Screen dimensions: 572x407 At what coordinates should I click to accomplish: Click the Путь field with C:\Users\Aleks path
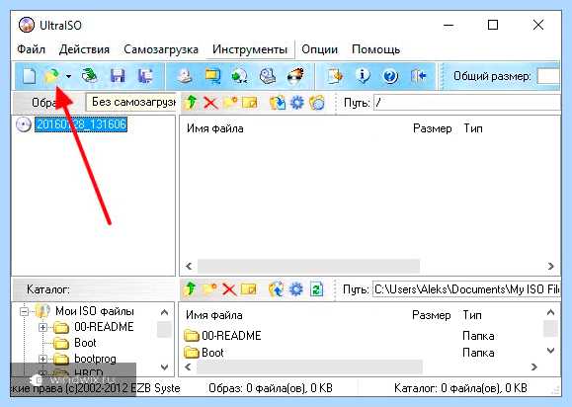tap(466, 289)
